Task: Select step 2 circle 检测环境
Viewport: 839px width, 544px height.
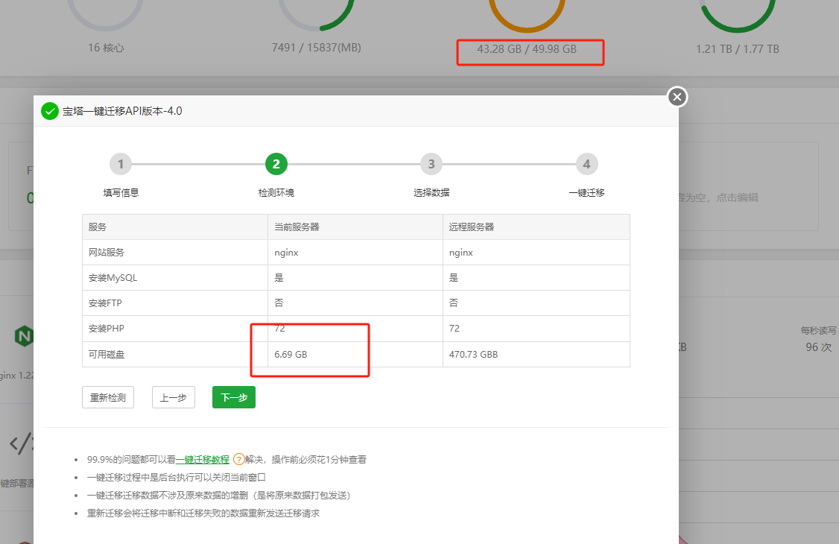Action: click(x=276, y=164)
